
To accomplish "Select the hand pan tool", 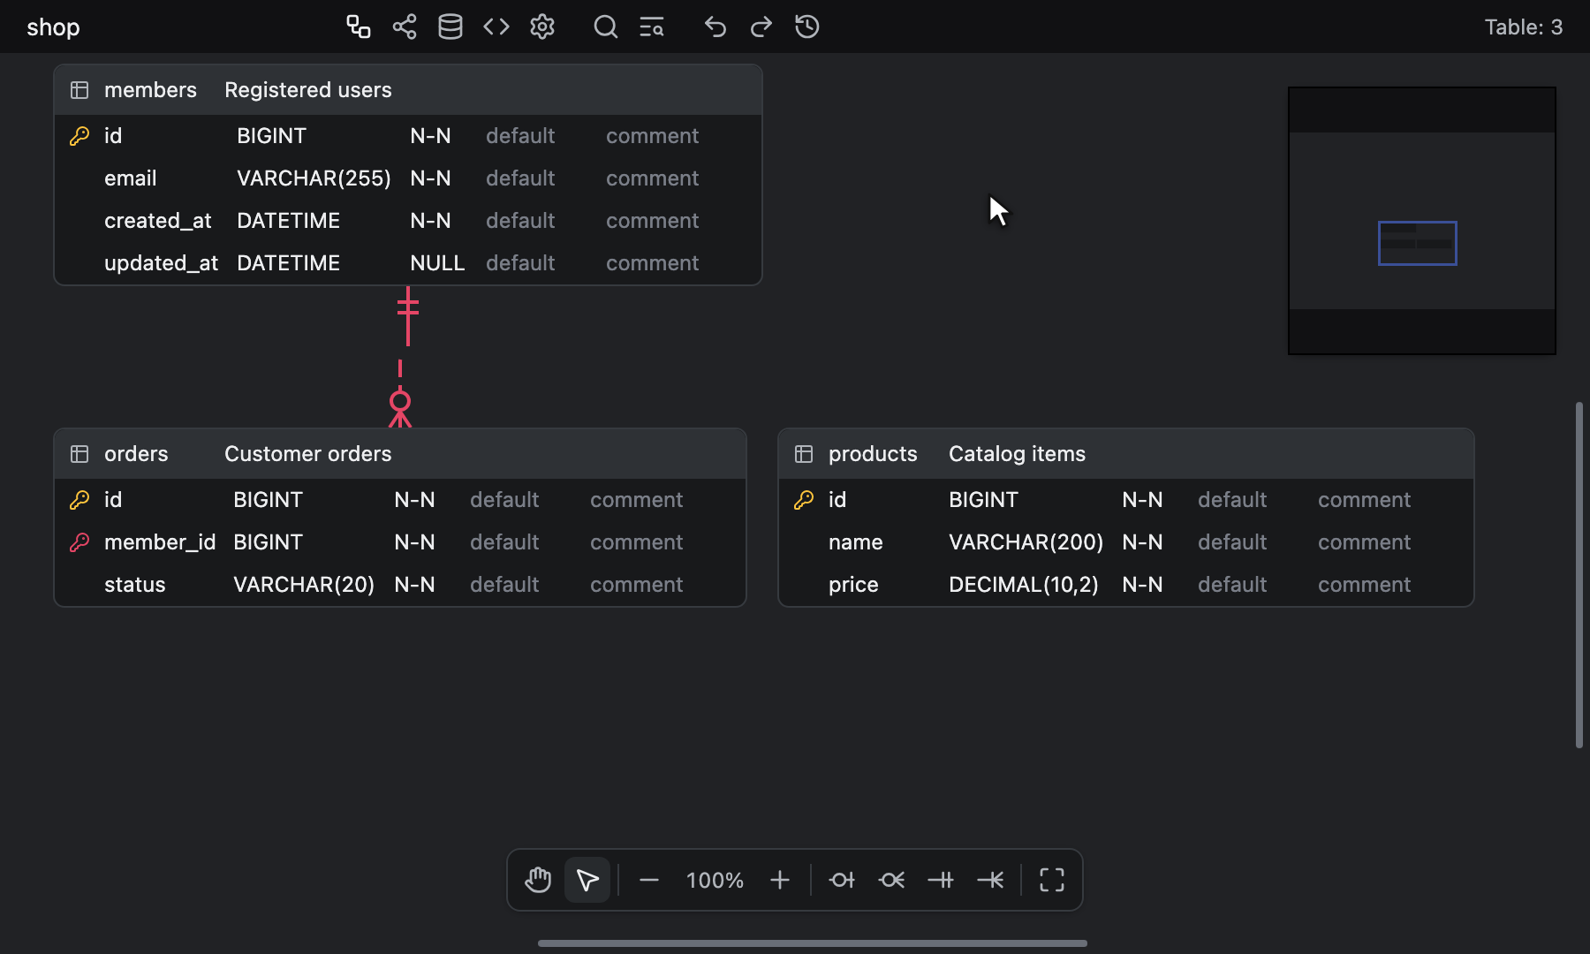I will [538, 880].
